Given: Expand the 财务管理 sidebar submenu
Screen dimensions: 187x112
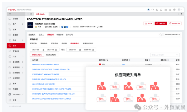Looking at the screenshot, I should [x=23, y=73].
